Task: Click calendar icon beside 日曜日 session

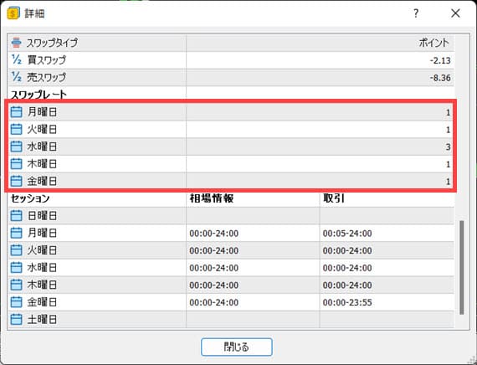Action: (16, 216)
